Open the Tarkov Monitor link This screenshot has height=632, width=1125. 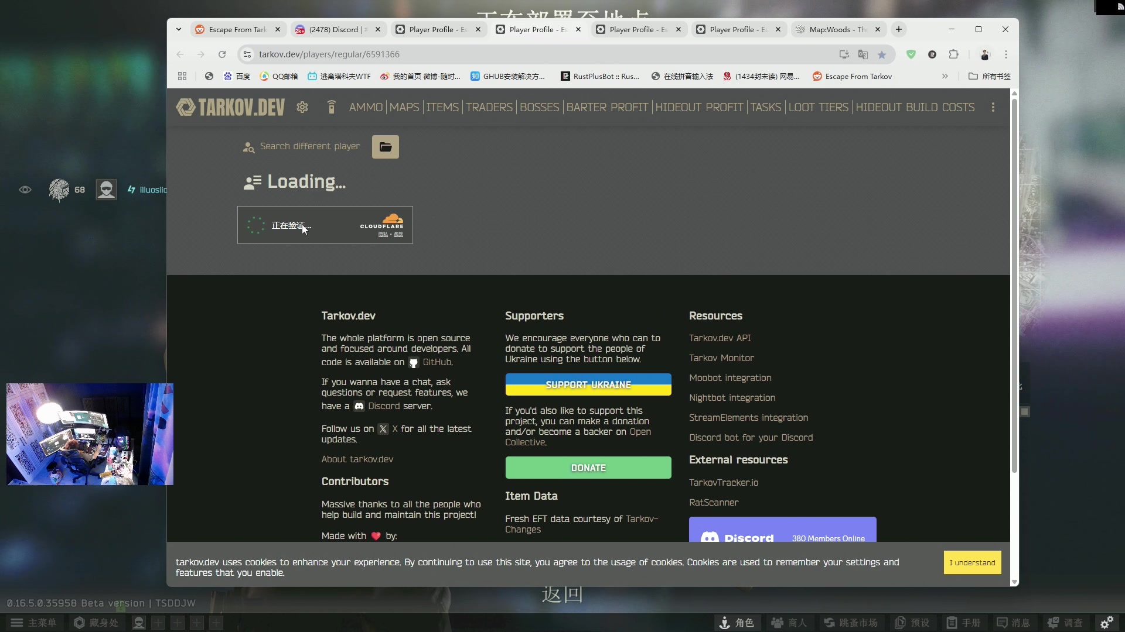point(721,358)
